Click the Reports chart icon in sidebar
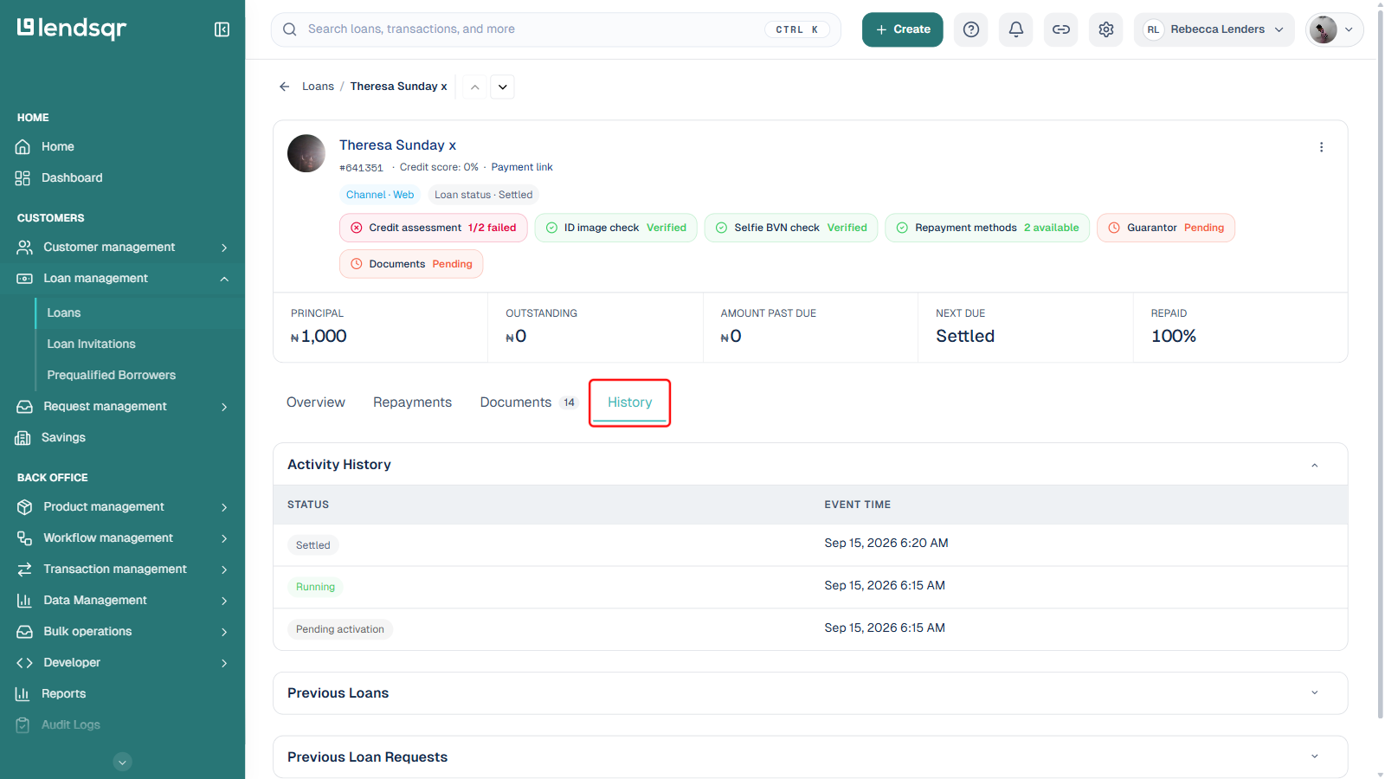The width and height of the screenshot is (1385, 779). (23, 694)
